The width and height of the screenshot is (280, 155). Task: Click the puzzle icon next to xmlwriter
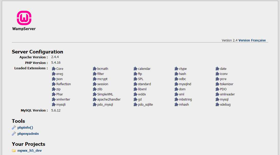pos(54,99)
